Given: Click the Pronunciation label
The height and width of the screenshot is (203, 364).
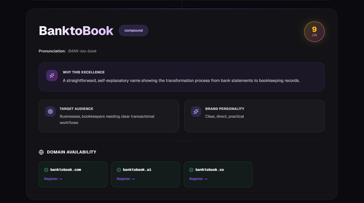Looking at the screenshot, I should click(x=52, y=51).
